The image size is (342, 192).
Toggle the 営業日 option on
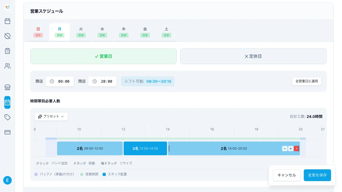click(103, 56)
